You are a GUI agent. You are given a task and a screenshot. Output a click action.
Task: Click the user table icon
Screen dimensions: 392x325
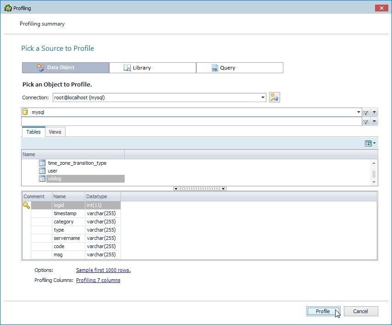(x=42, y=171)
